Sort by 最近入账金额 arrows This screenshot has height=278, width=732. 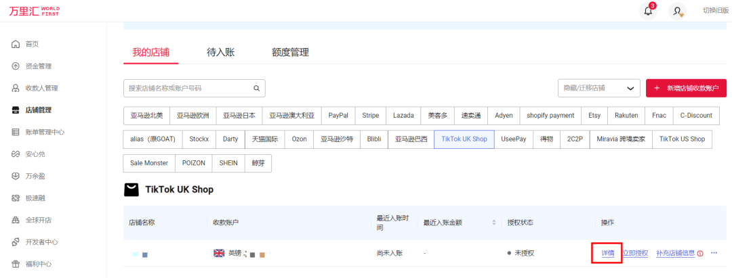click(494, 223)
